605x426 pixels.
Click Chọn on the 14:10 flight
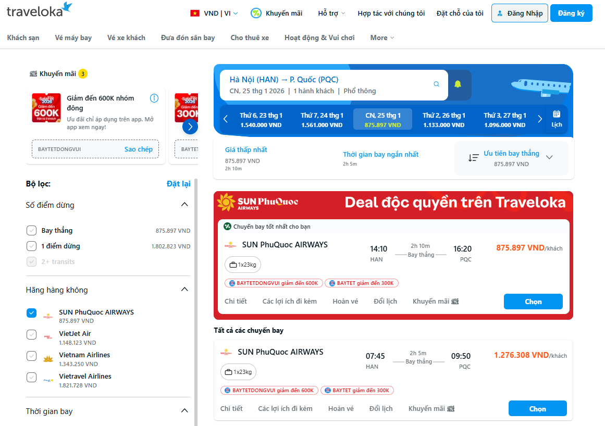pos(533,301)
